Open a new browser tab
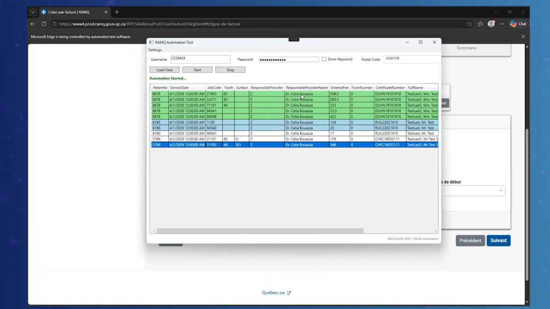 pyautogui.click(x=117, y=12)
